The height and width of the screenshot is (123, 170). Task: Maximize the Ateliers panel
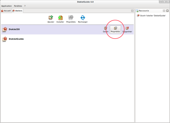132,11
